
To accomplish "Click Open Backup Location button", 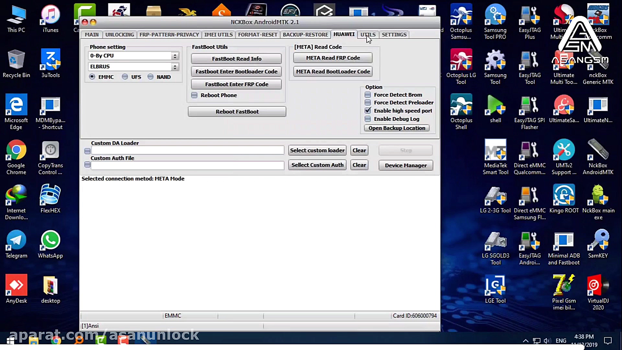I will click(397, 128).
